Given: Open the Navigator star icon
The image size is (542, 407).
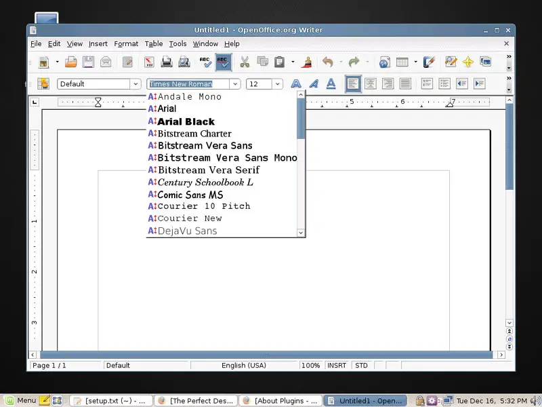Looking at the screenshot, I should point(468,62).
